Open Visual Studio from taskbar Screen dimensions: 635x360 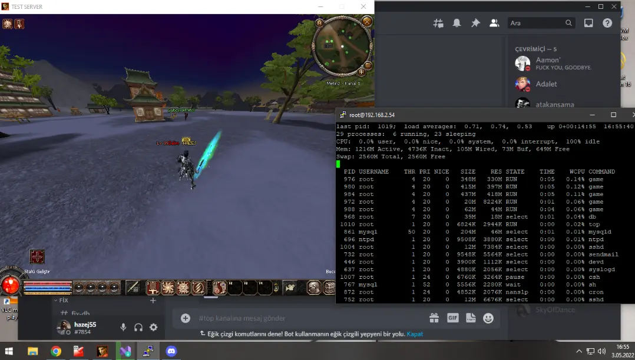point(125,351)
